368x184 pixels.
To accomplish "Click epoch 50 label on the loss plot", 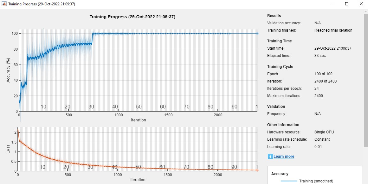I will point(138,167).
